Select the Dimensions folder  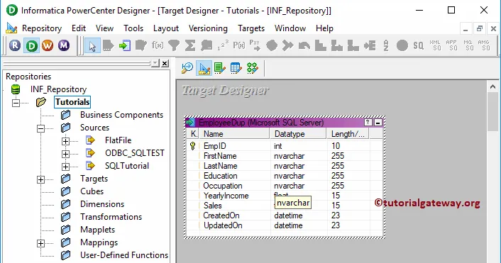coord(102,204)
